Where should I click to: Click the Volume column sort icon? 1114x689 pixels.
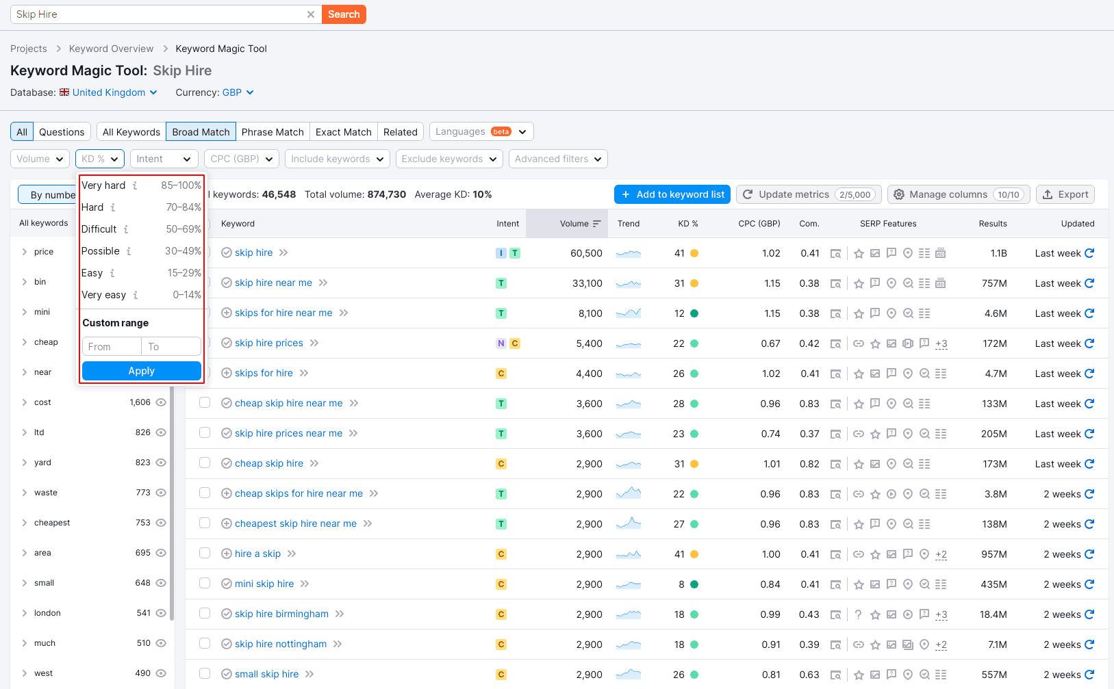tap(597, 224)
